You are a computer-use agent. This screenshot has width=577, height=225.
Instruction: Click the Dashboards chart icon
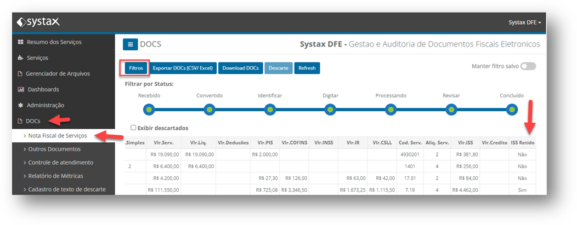[21, 89]
